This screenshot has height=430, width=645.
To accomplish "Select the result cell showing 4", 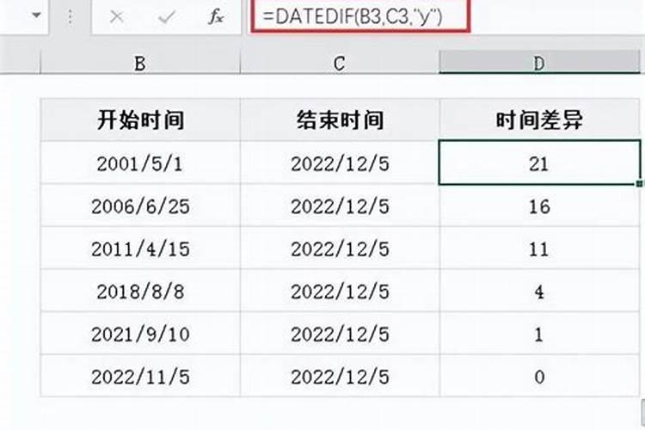I will (539, 291).
